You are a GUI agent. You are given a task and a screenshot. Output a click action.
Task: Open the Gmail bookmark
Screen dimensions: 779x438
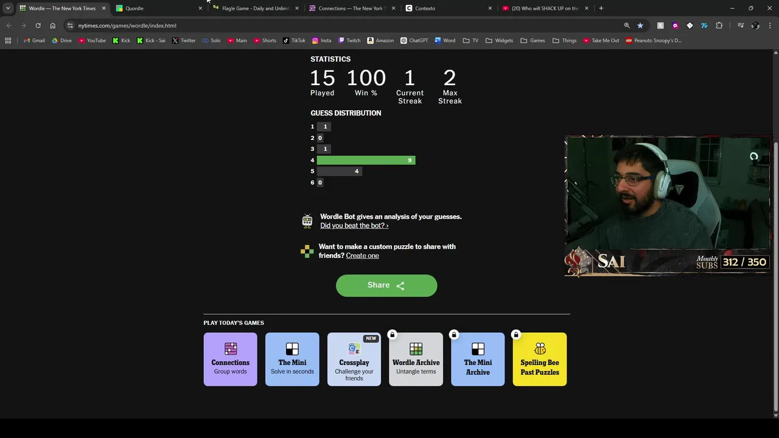point(34,40)
